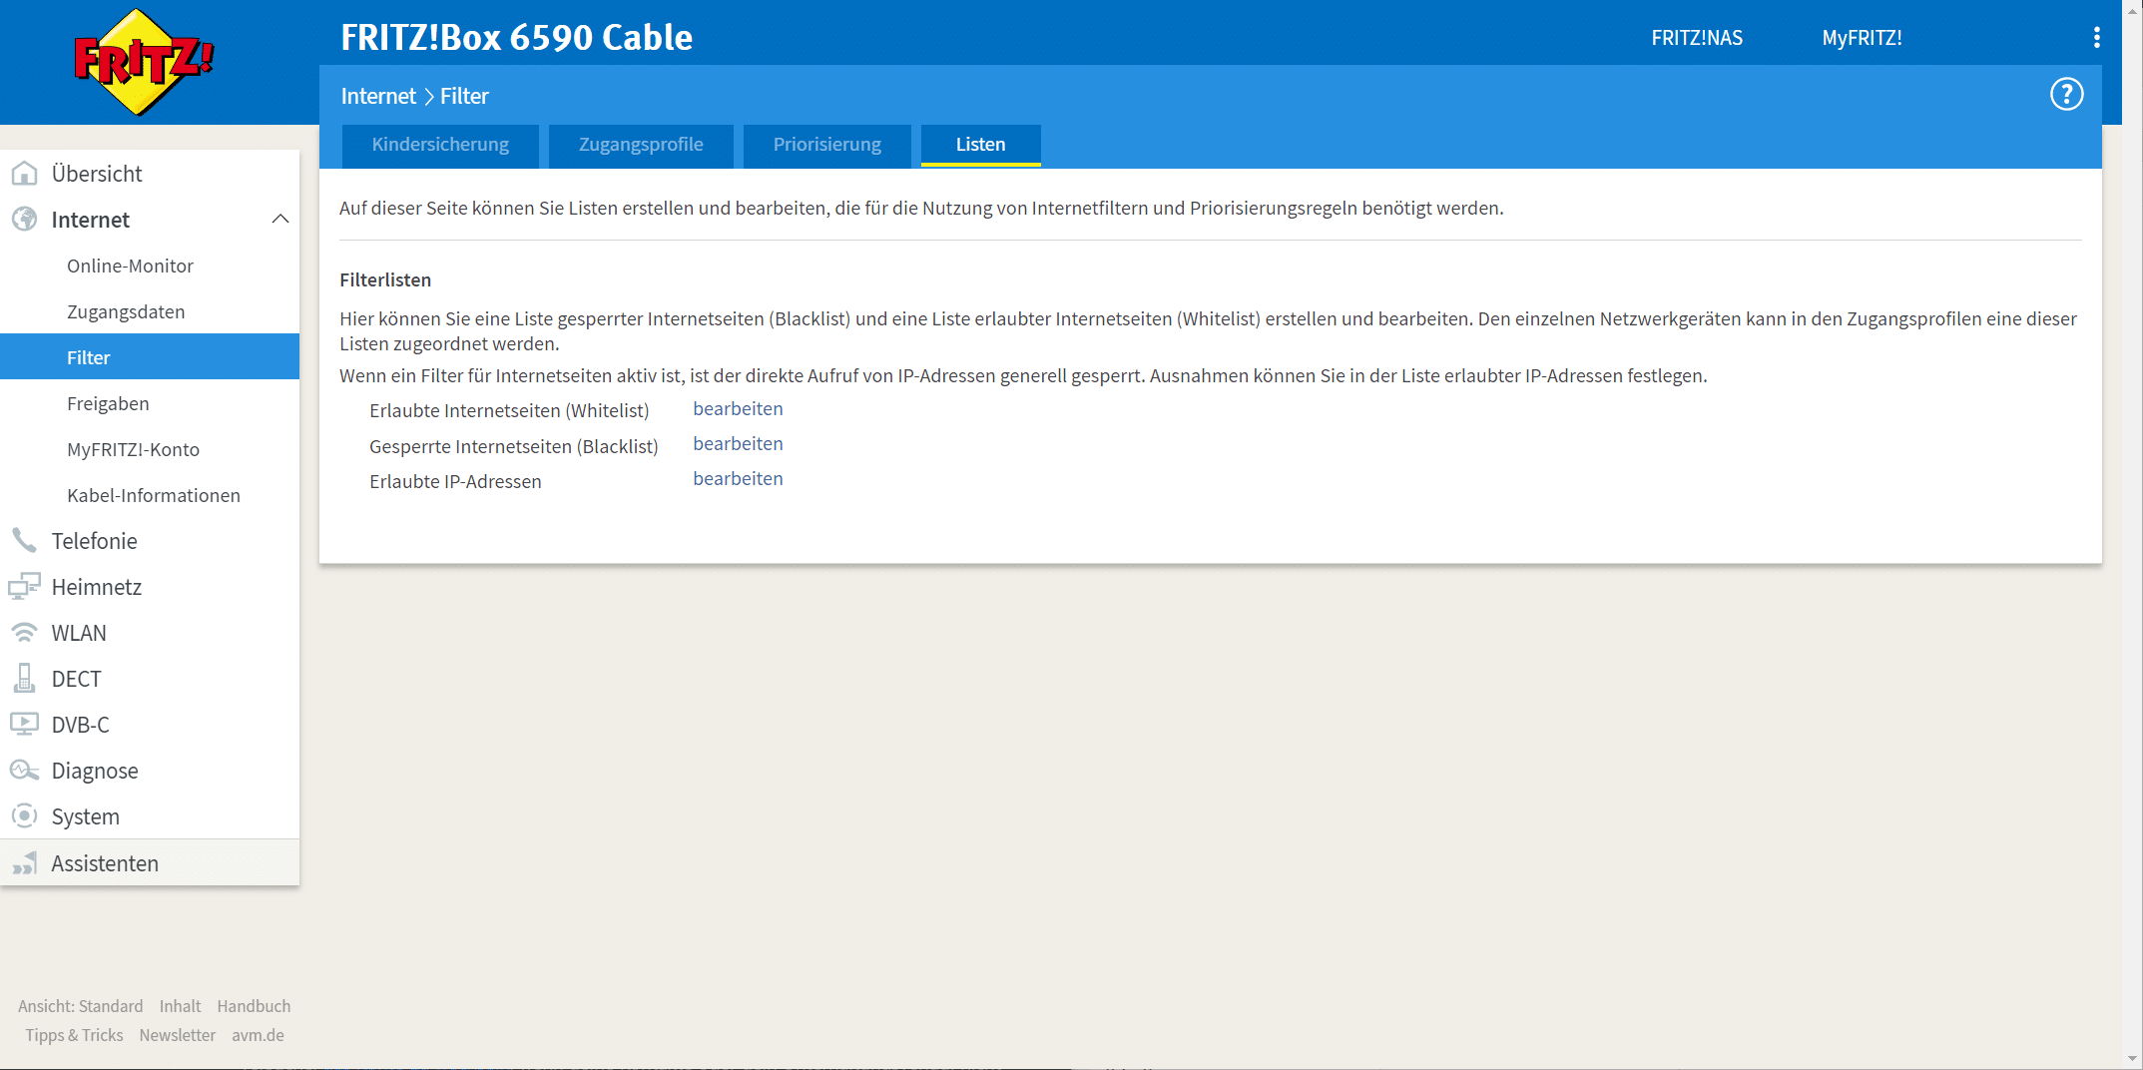Click the Telefonie phone icon
This screenshot has height=1070, width=2143.
tap(24, 541)
